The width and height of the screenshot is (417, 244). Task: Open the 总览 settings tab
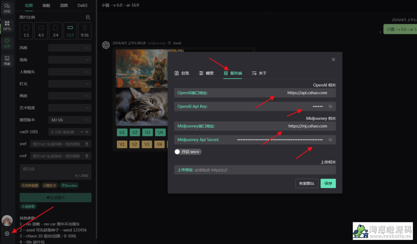point(182,73)
